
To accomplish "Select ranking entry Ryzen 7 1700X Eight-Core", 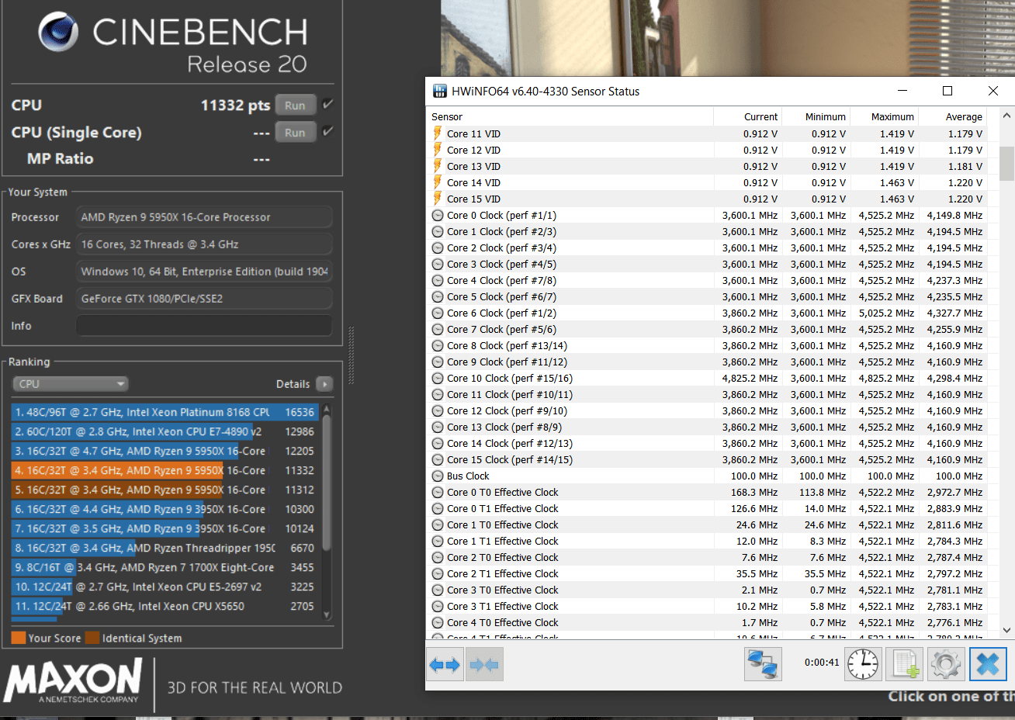I will coord(165,567).
